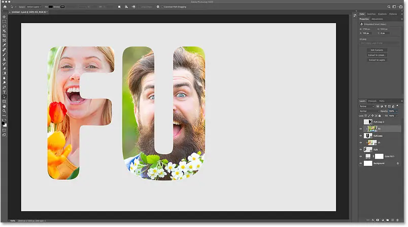Click the Edit Contents button

tap(378, 50)
